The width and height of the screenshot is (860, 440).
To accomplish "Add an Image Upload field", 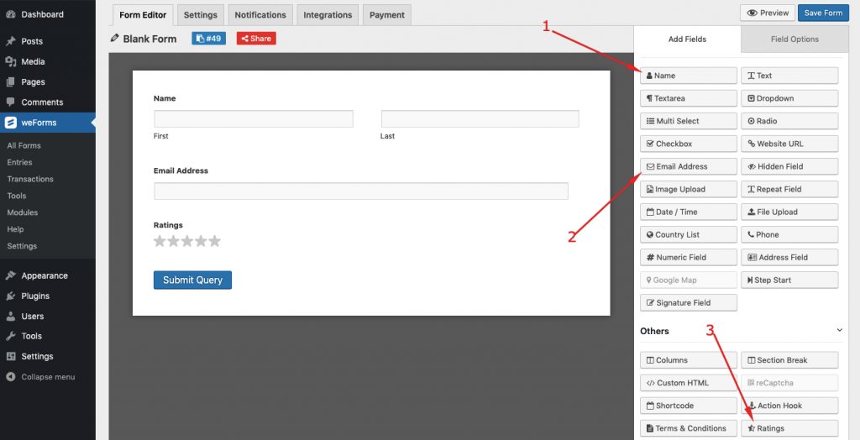I will pos(689,189).
